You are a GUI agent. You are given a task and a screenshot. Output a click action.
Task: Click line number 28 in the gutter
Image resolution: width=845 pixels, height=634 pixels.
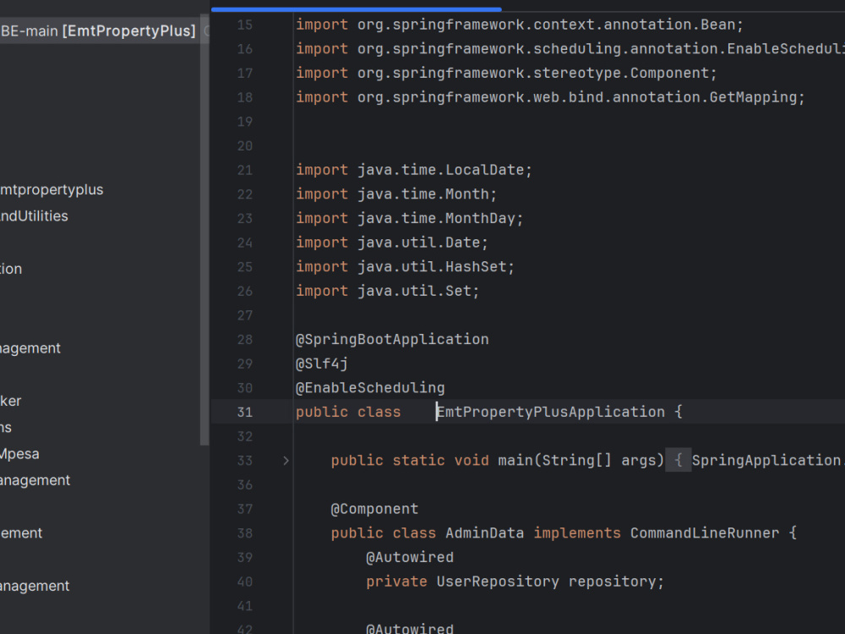point(245,340)
